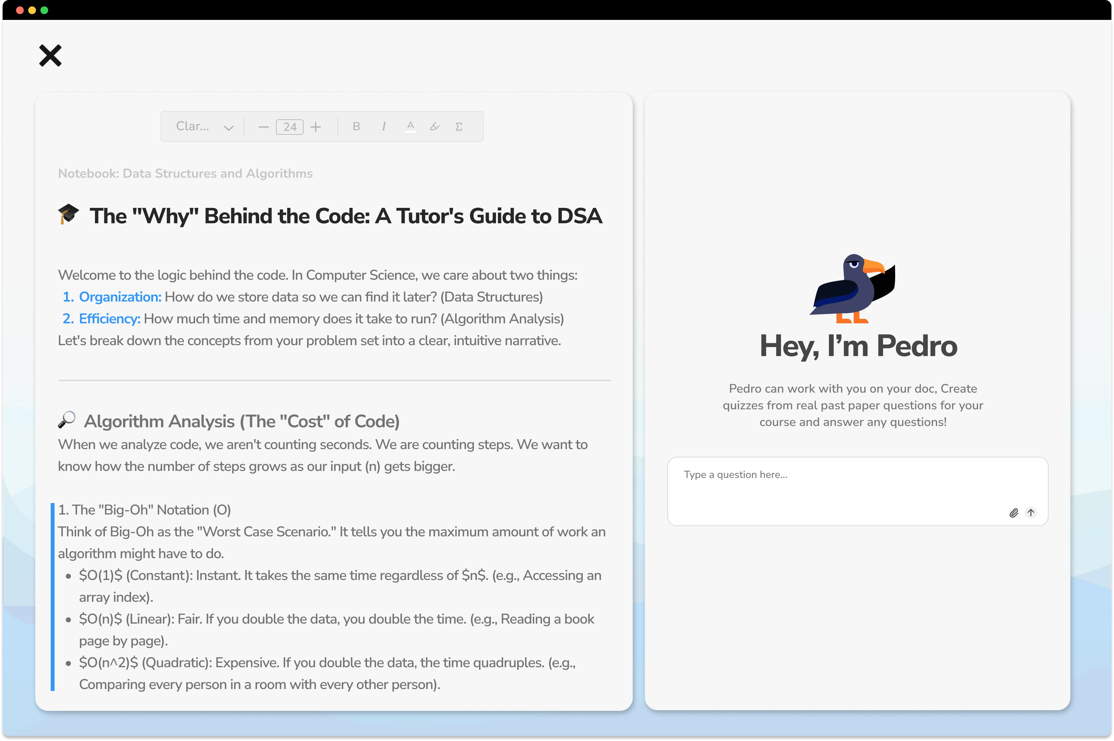This screenshot has height=741, width=1114.
Task: Toggle bold formatting
Action: tap(356, 127)
